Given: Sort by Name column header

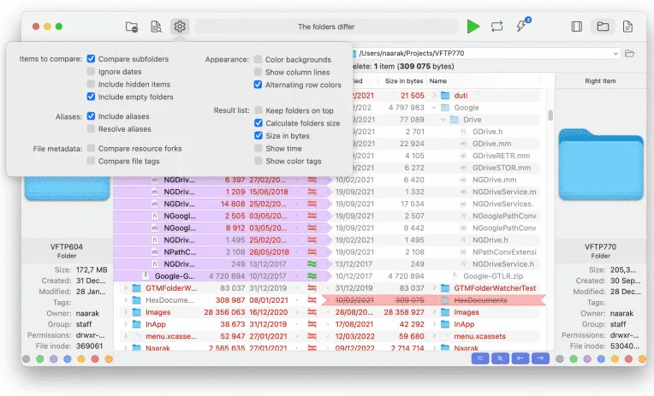Looking at the screenshot, I should click(x=438, y=81).
